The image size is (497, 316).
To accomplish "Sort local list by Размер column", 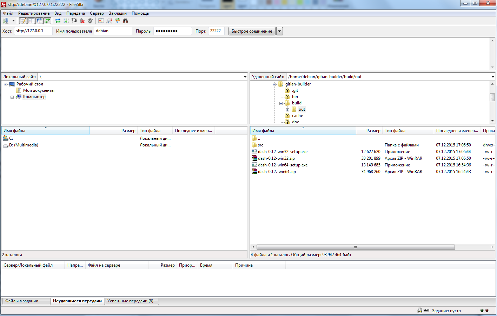I will pos(114,131).
